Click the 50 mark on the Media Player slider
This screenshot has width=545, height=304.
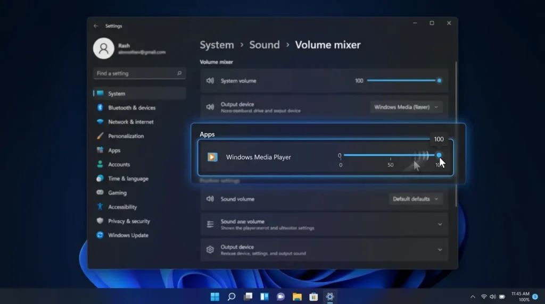point(390,165)
